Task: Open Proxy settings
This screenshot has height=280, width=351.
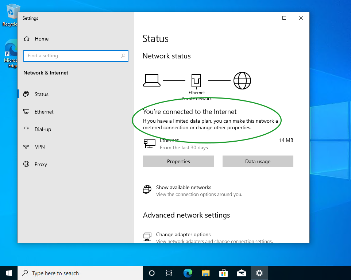Action: (40, 164)
